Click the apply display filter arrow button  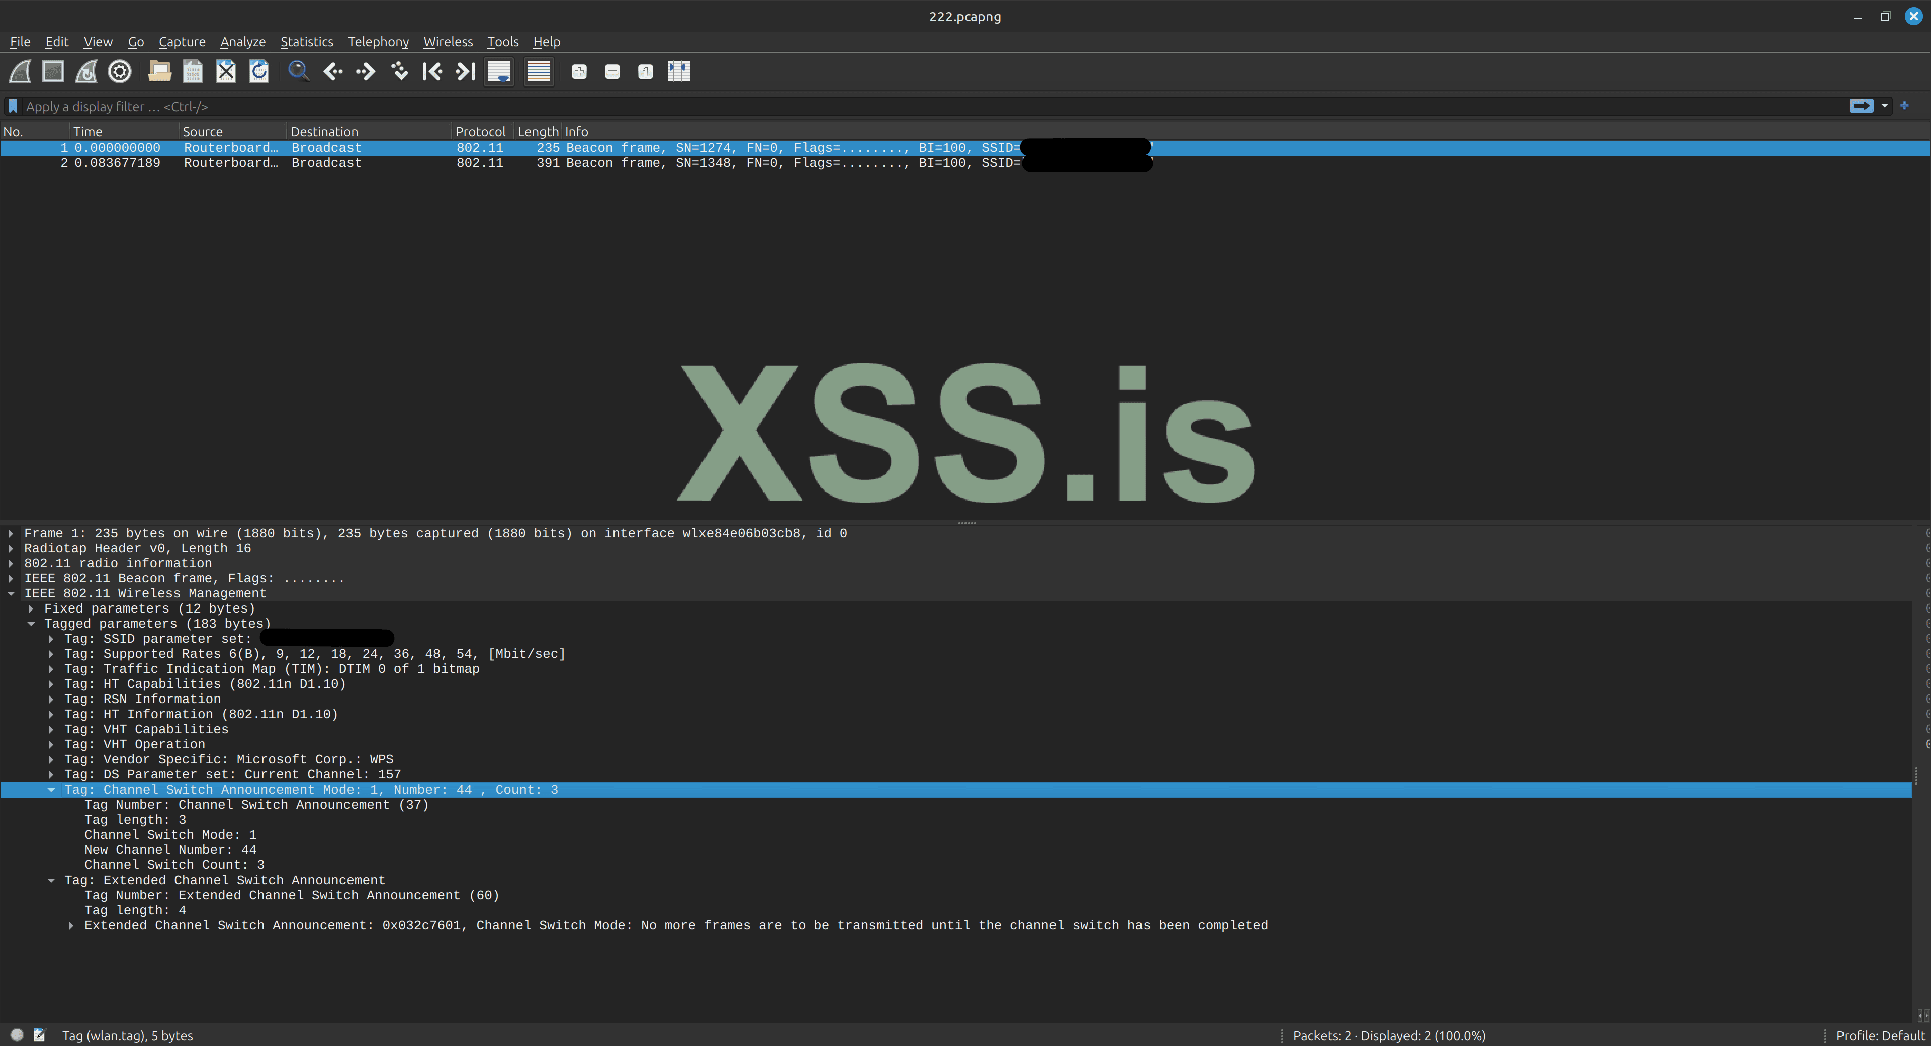pos(1861,106)
